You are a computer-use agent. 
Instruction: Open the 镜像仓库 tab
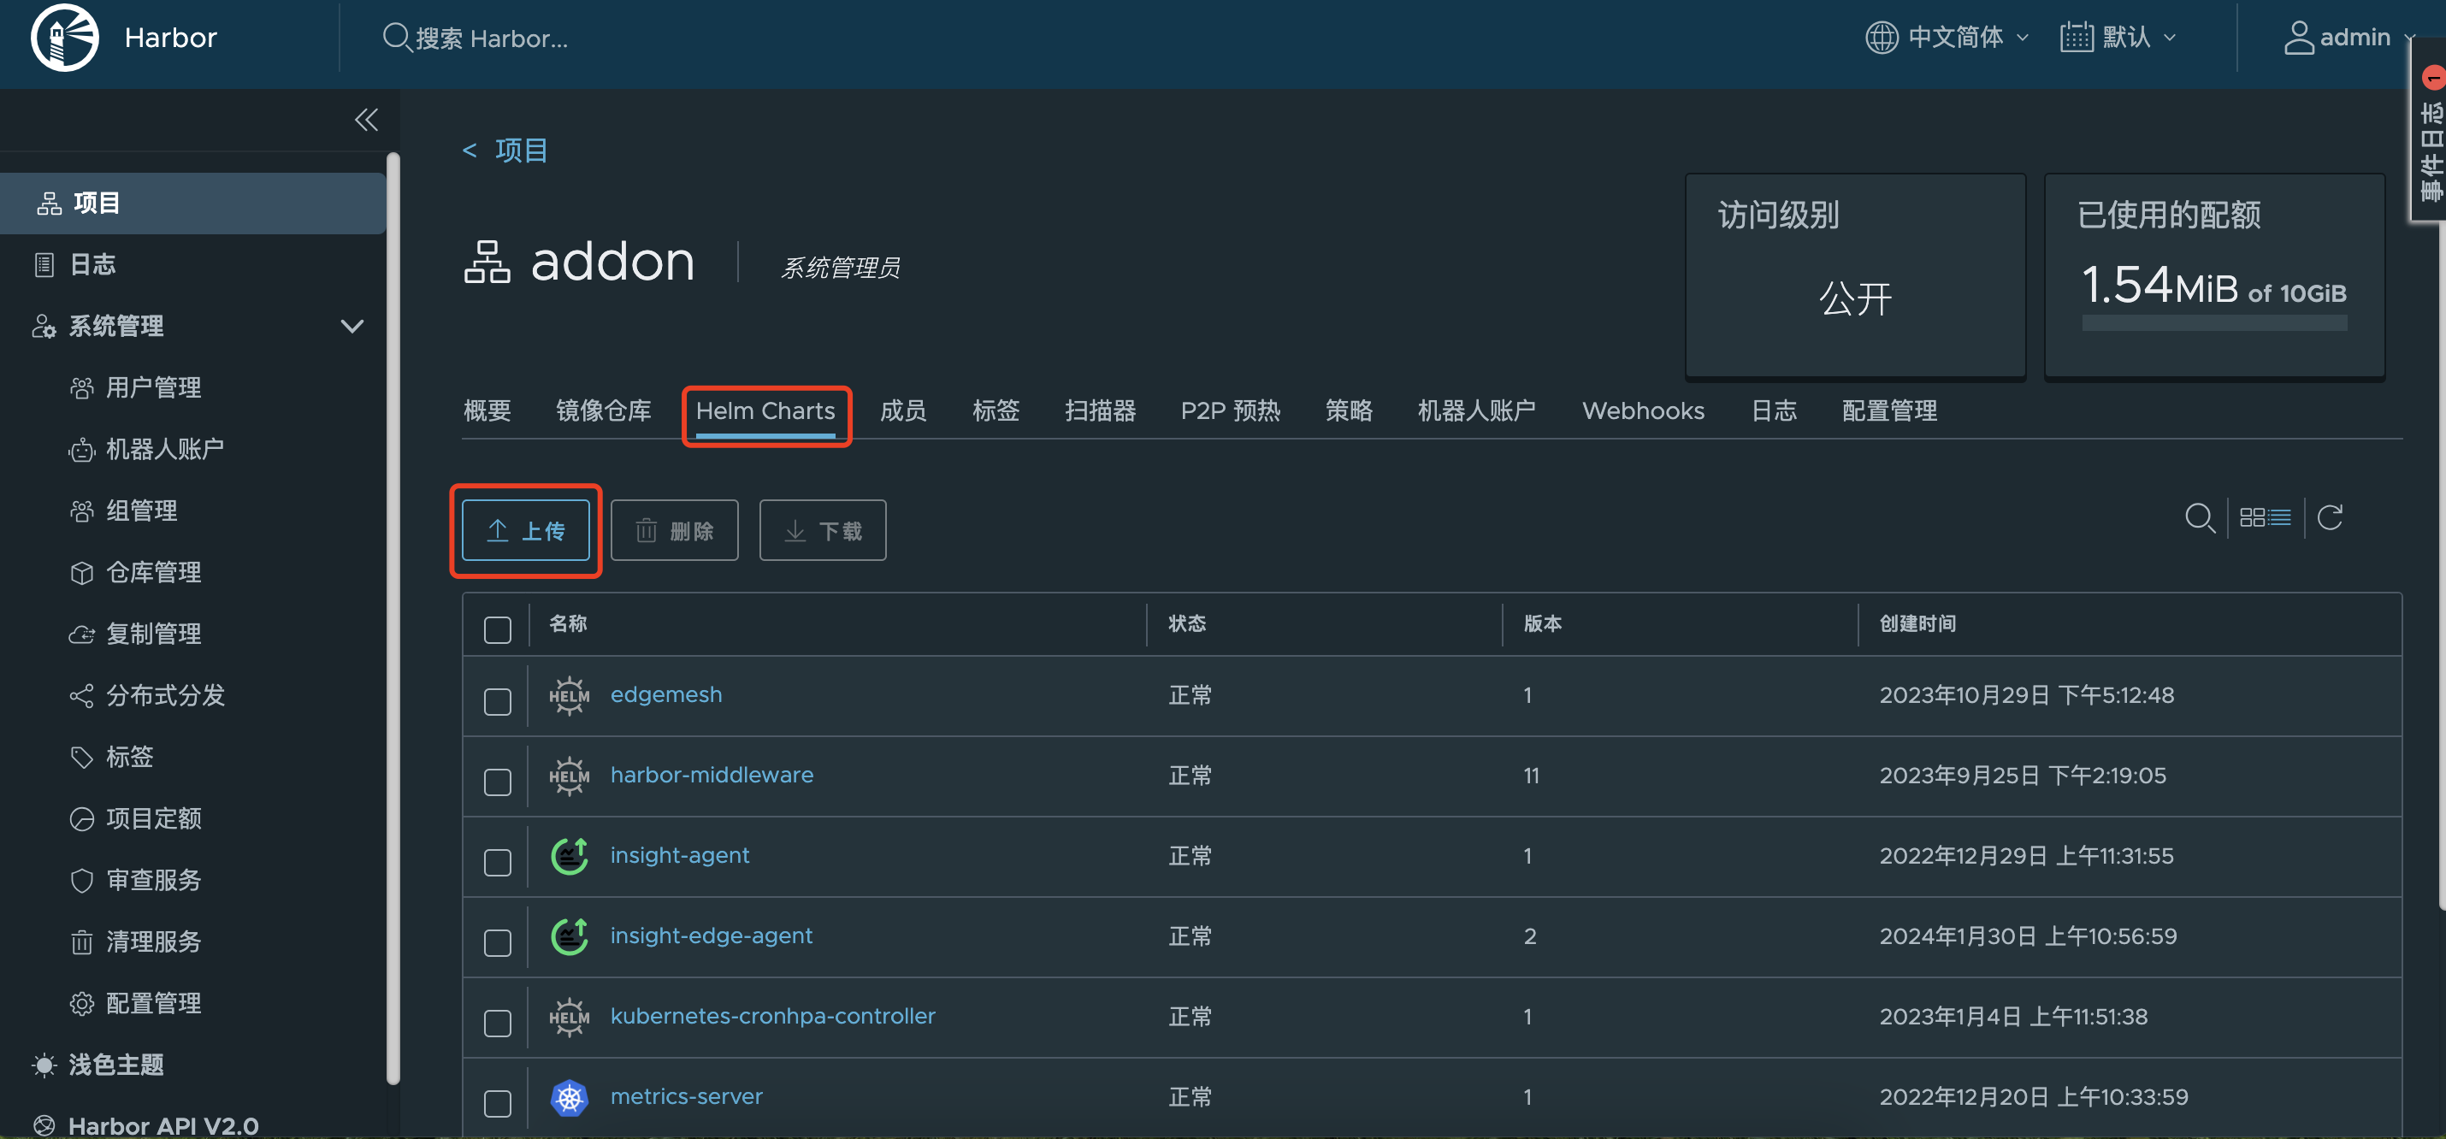click(x=604, y=410)
